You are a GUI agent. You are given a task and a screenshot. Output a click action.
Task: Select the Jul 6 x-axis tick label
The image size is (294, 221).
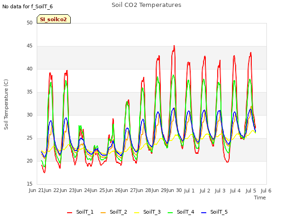click(x=266, y=191)
